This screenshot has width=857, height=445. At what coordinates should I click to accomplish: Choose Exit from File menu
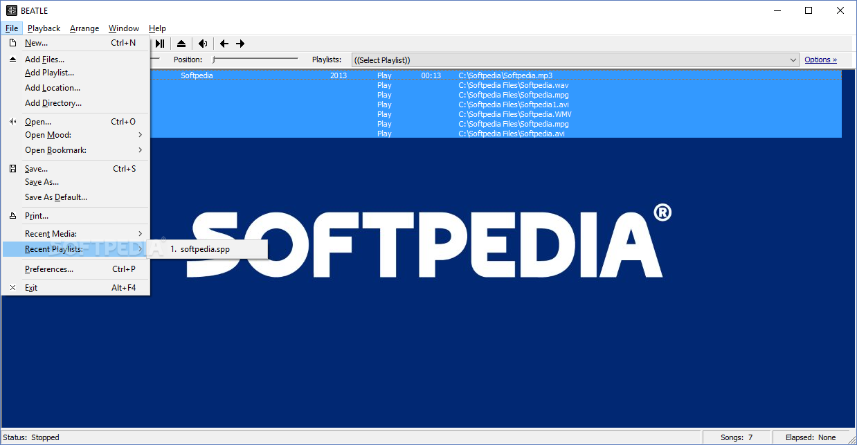[75, 288]
